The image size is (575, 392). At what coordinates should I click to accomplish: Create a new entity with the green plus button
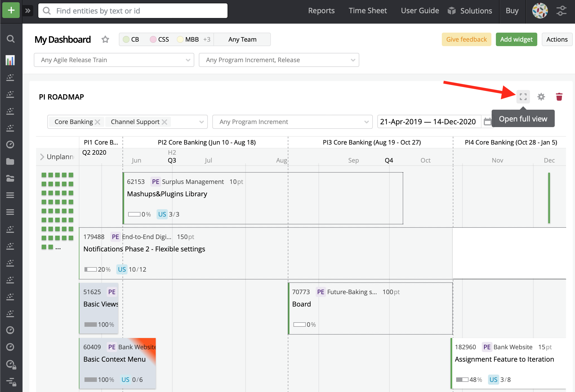11,10
